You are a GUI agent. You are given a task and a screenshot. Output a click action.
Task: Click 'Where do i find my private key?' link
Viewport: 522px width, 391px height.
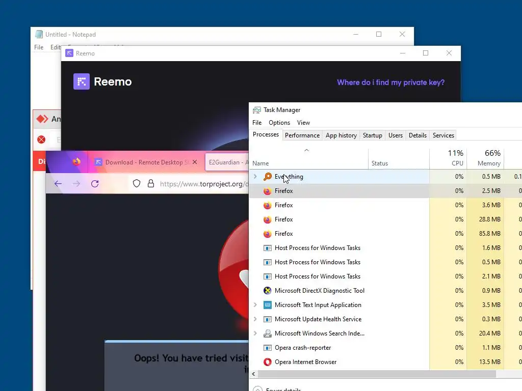[391, 82]
